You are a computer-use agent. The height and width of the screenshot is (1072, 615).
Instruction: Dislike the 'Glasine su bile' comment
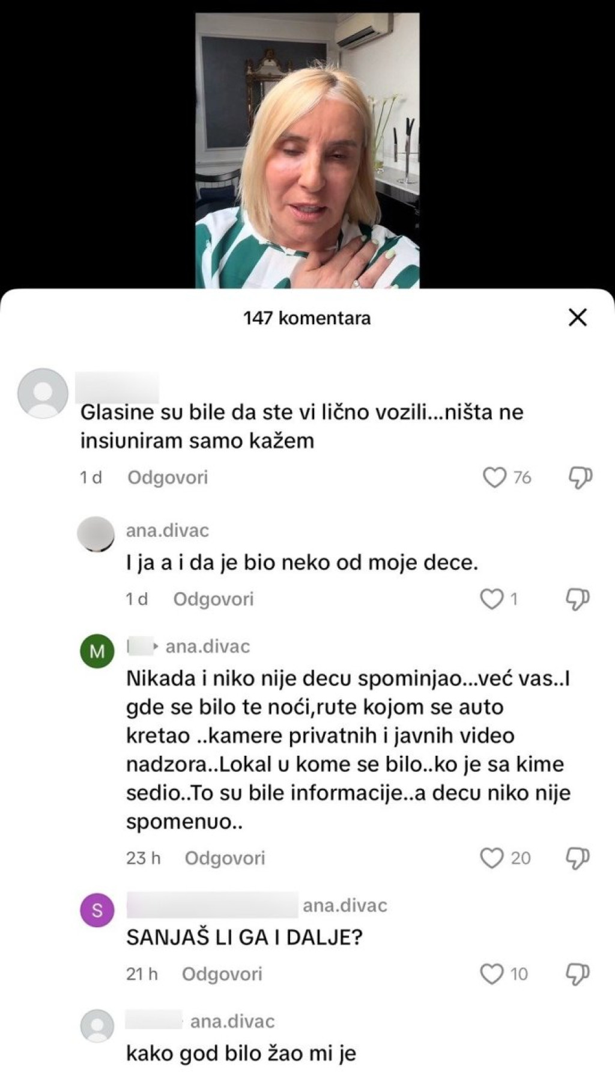coord(580,477)
